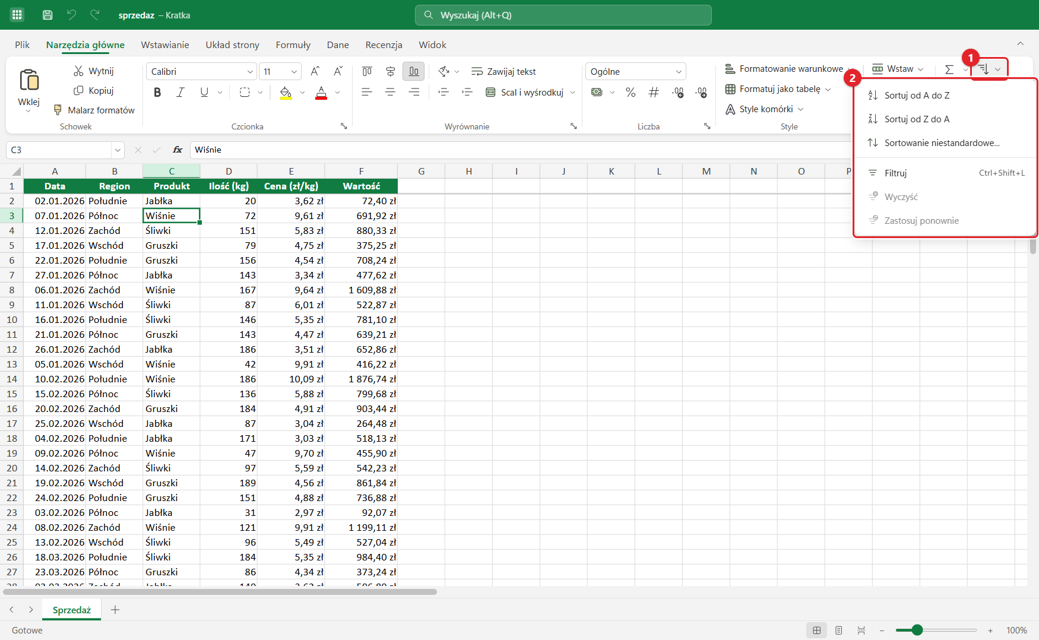The image size is (1039, 640).
Task: Click the zoom slider handle
Action: 917,630
